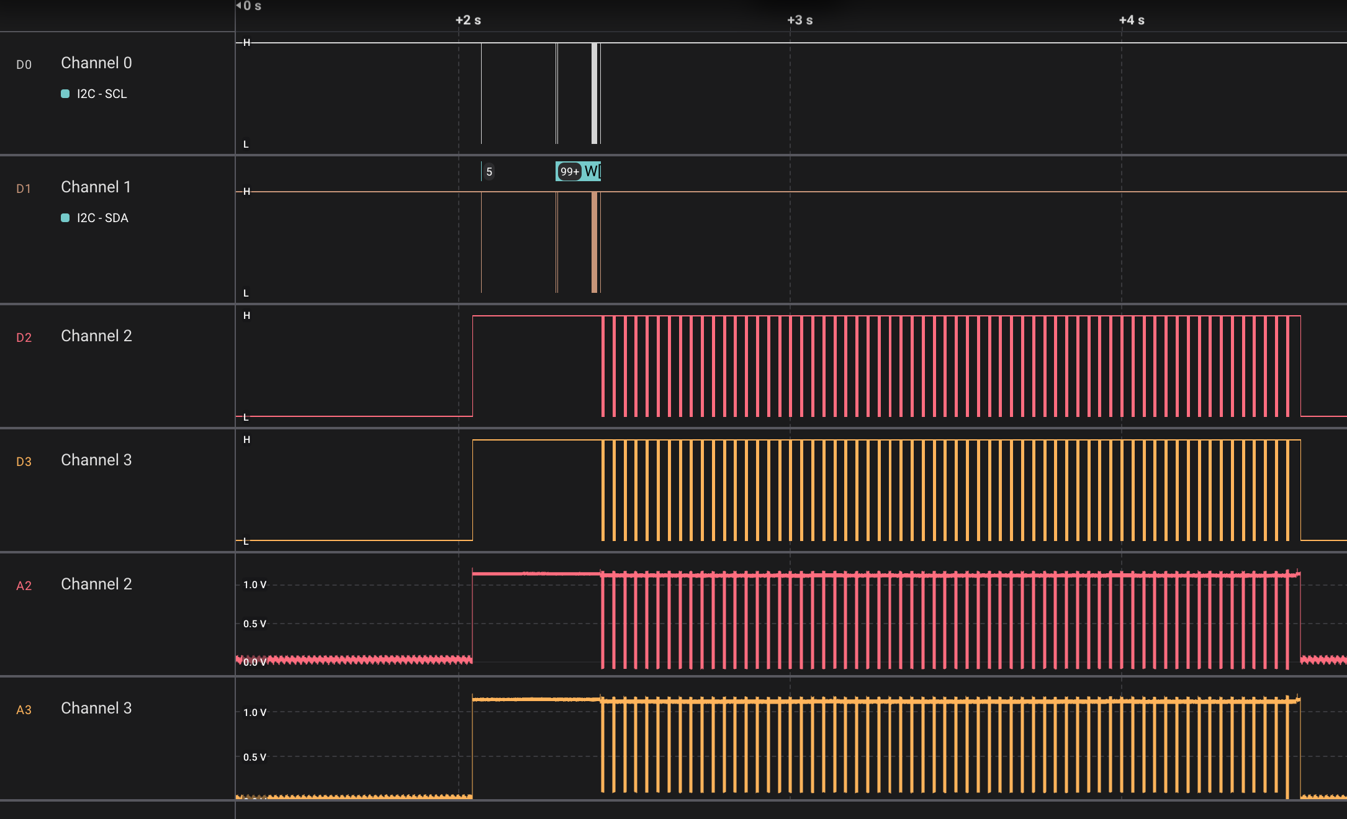Click the "I2C - SDA" analyzer tag
Image resolution: width=1347 pixels, height=819 pixels.
102,218
